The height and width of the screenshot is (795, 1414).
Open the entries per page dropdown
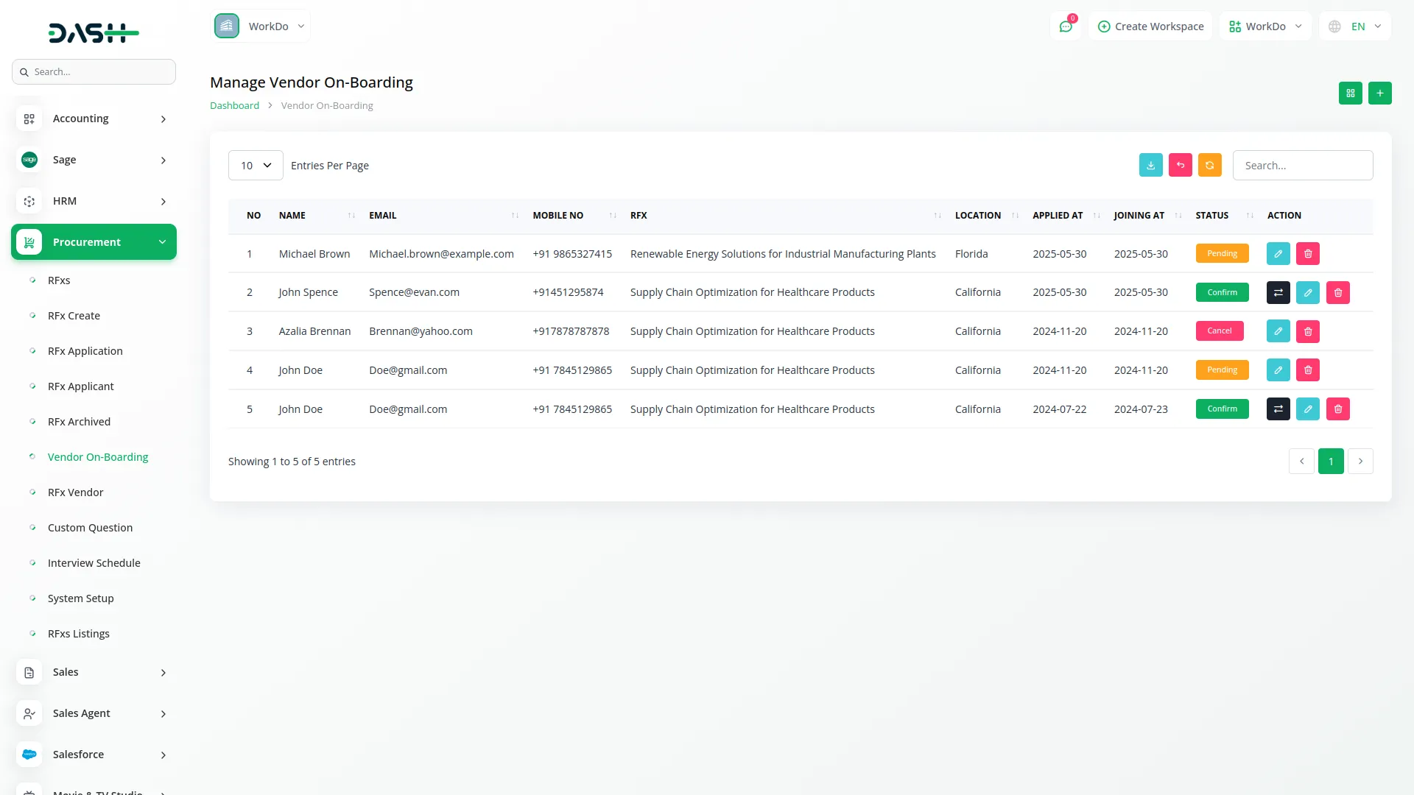pyautogui.click(x=256, y=166)
